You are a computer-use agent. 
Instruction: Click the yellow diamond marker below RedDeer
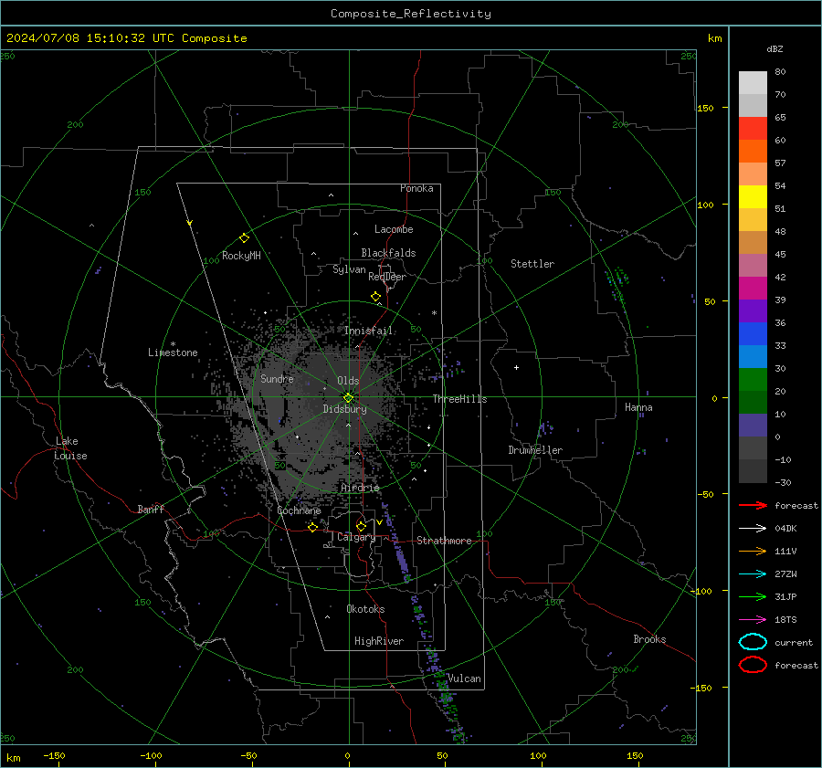pyautogui.click(x=376, y=297)
